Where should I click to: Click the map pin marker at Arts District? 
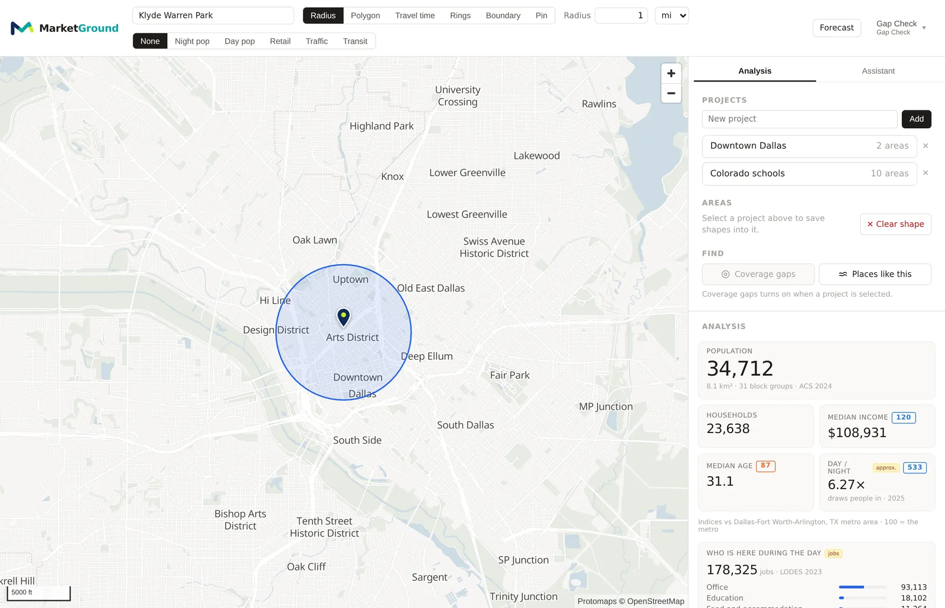343,317
